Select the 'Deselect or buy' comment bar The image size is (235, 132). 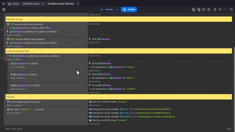click(x=119, y=19)
